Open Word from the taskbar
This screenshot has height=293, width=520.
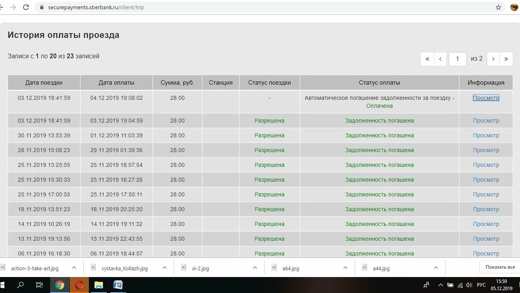118,285
